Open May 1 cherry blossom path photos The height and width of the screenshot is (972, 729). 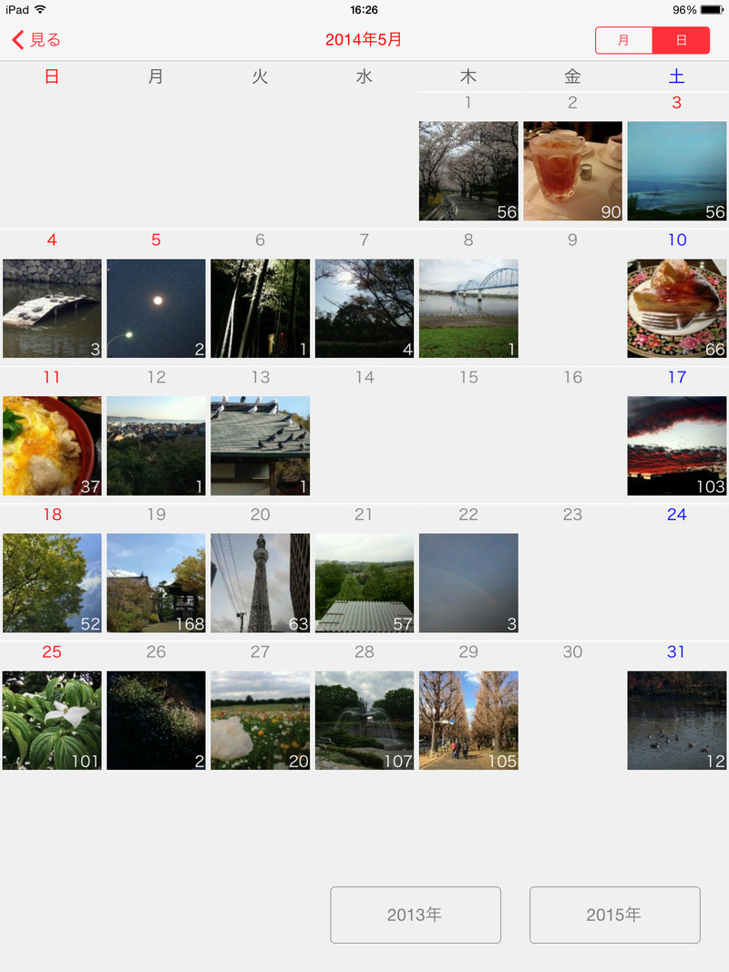468,171
